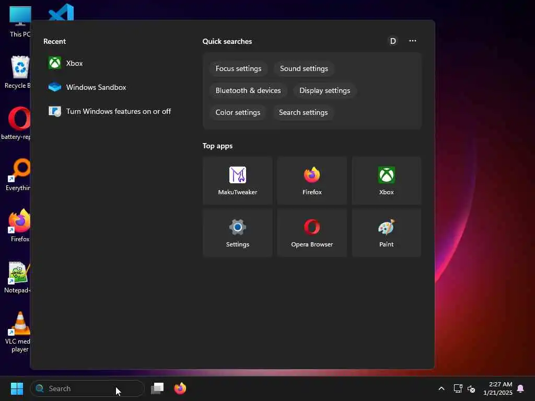The width and height of the screenshot is (535, 401).
Task: Open Settings tile in Top apps
Action: [238, 233]
